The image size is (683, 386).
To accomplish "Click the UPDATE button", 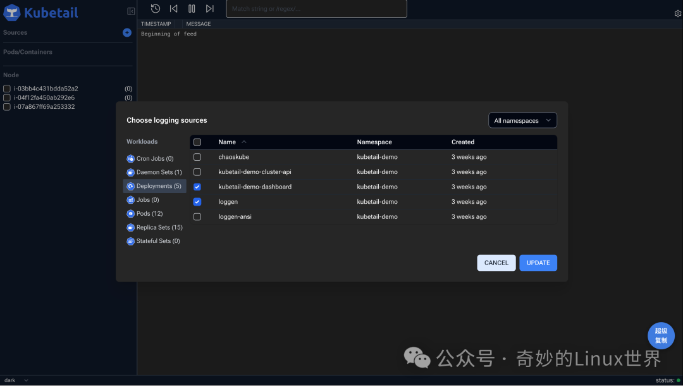I will [x=538, y=263].
